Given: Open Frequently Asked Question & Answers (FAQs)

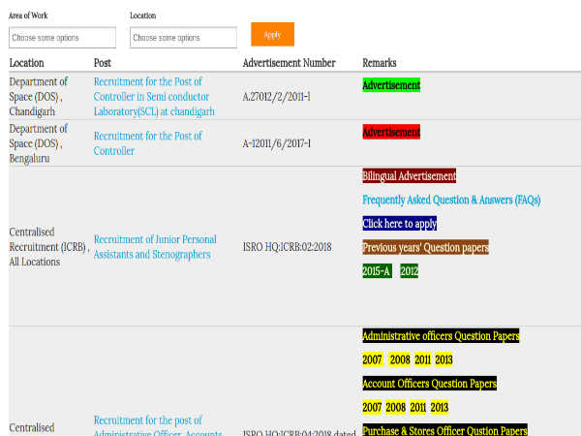Looking at the screenshot, I should point(451,200).
